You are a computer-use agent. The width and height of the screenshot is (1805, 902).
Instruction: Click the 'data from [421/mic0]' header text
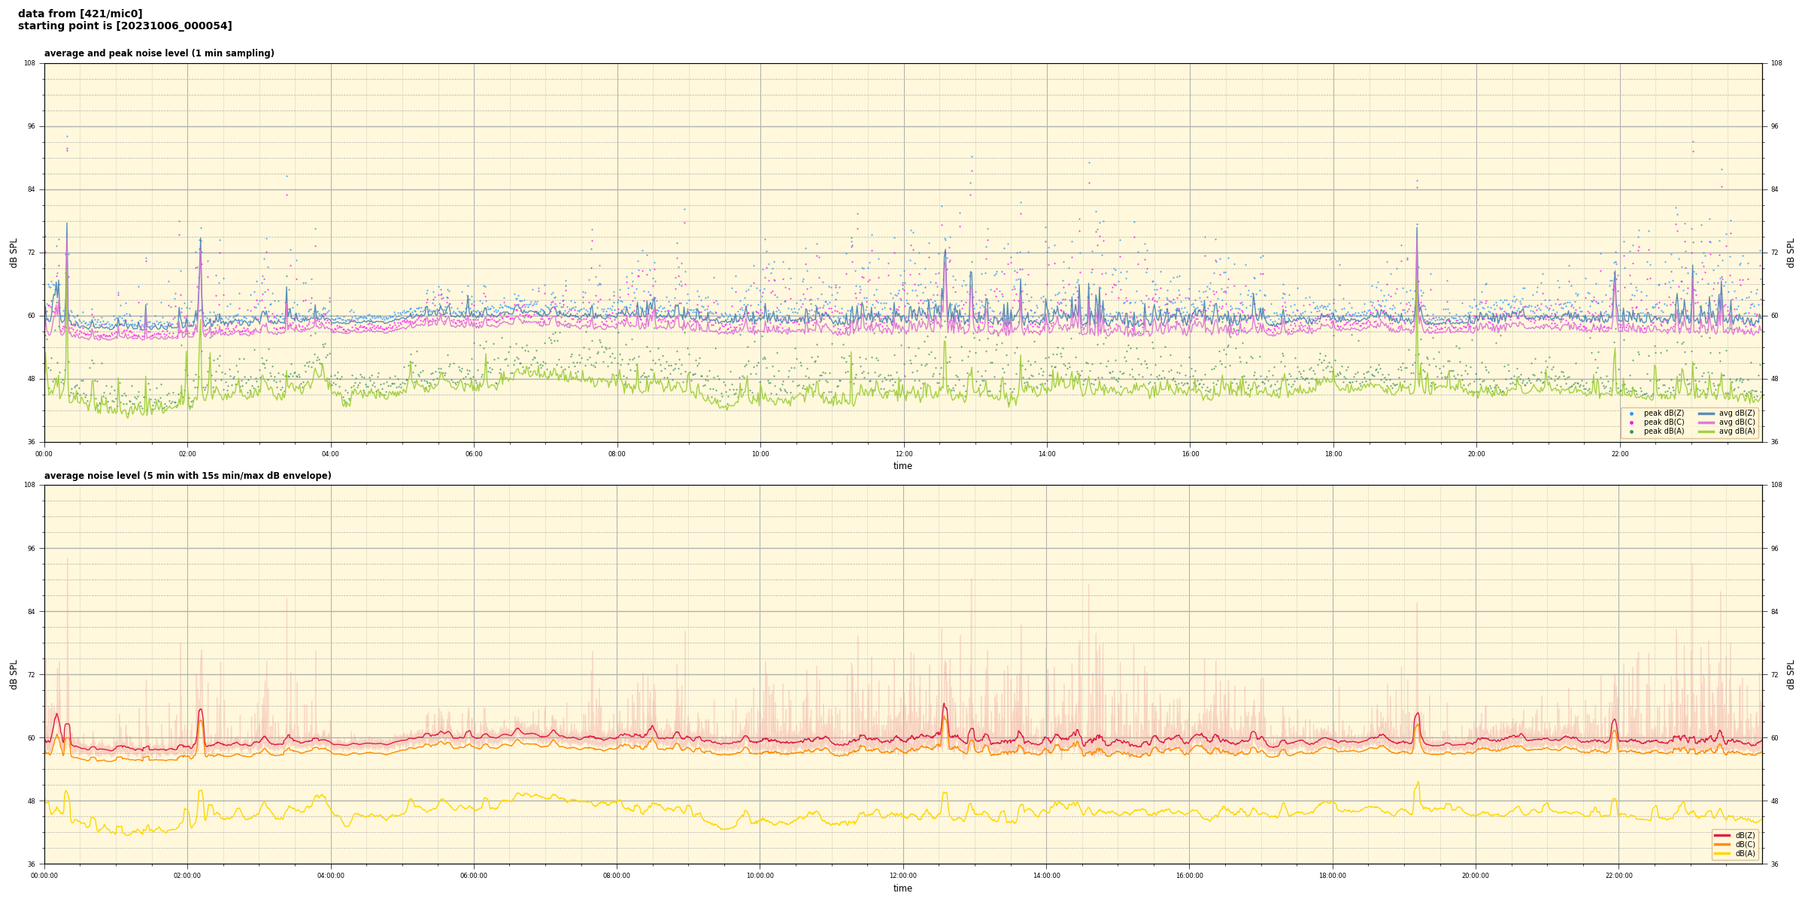point(80,14)
